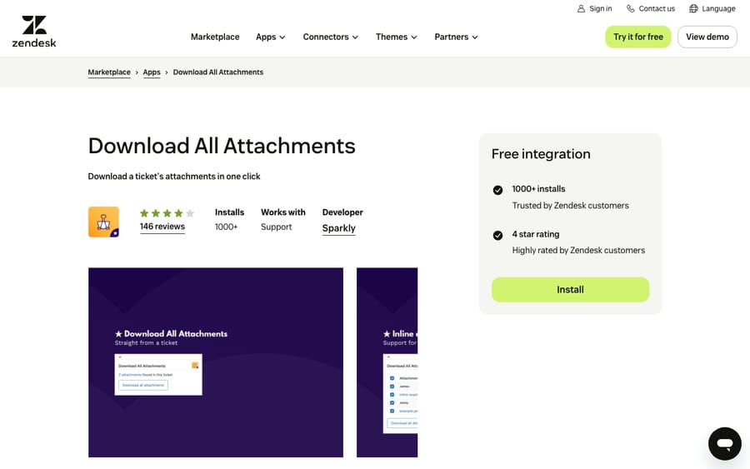
Task: Click 'Download All Attachments' breadcrumb text
Action: [x=218, y=72]
